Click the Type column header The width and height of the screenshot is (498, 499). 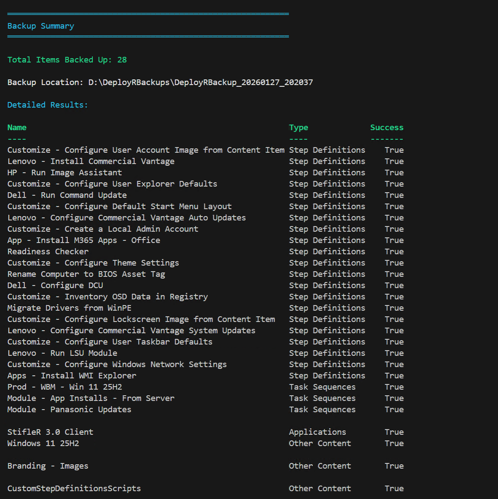(x=298, y=128)
